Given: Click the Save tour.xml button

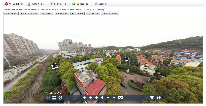Looking at the screenshot, I should coord(93,14).
